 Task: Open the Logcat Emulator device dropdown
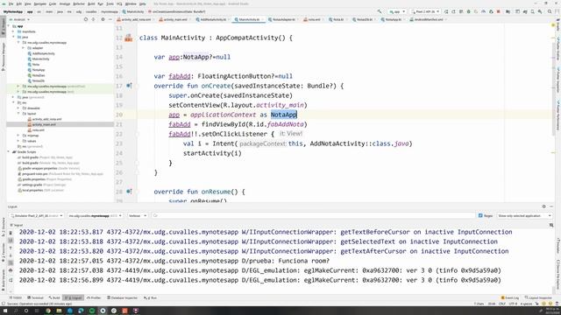[36, 216]
